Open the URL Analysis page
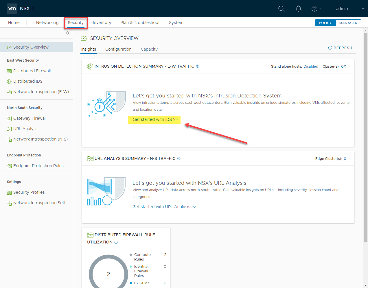This screenshot has height=288, width=368. (x=26, y=128)
